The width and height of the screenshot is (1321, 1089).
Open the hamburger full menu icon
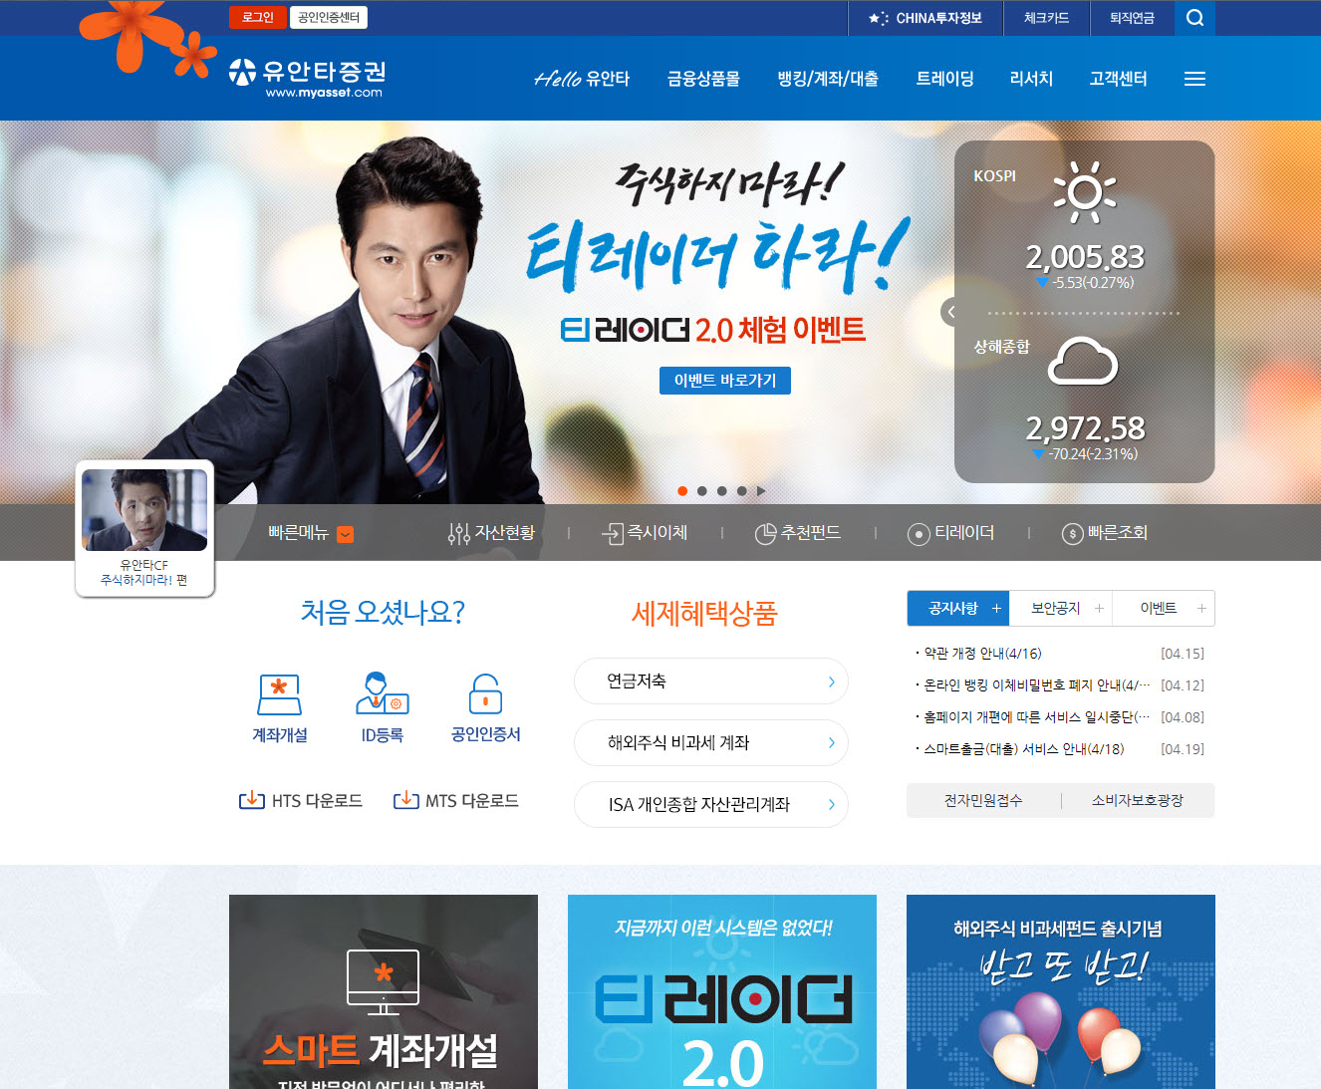[x=1194, y=79]
